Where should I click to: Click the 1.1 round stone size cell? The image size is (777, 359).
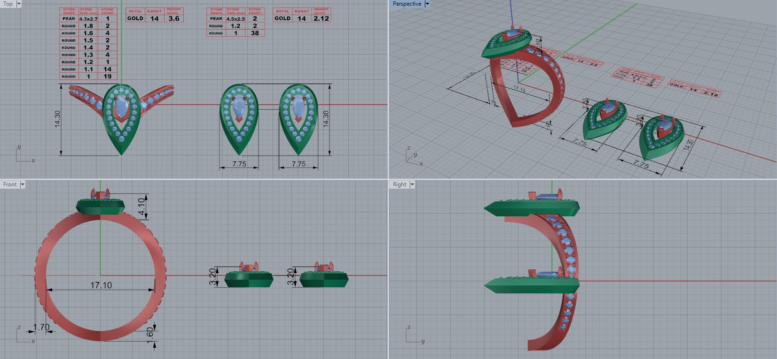[88, 69]
